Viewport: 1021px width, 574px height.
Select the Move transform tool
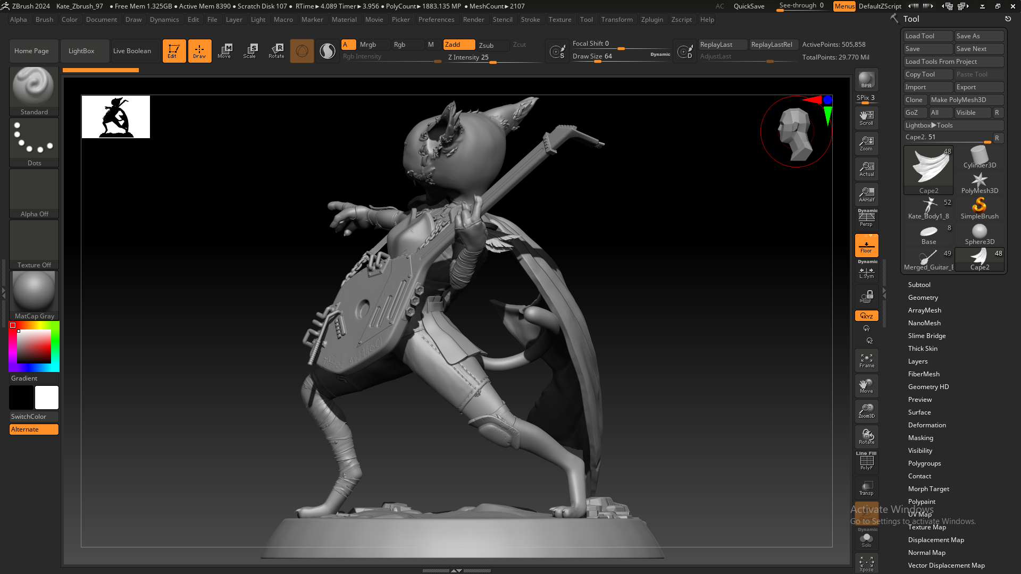pos(224,51)
